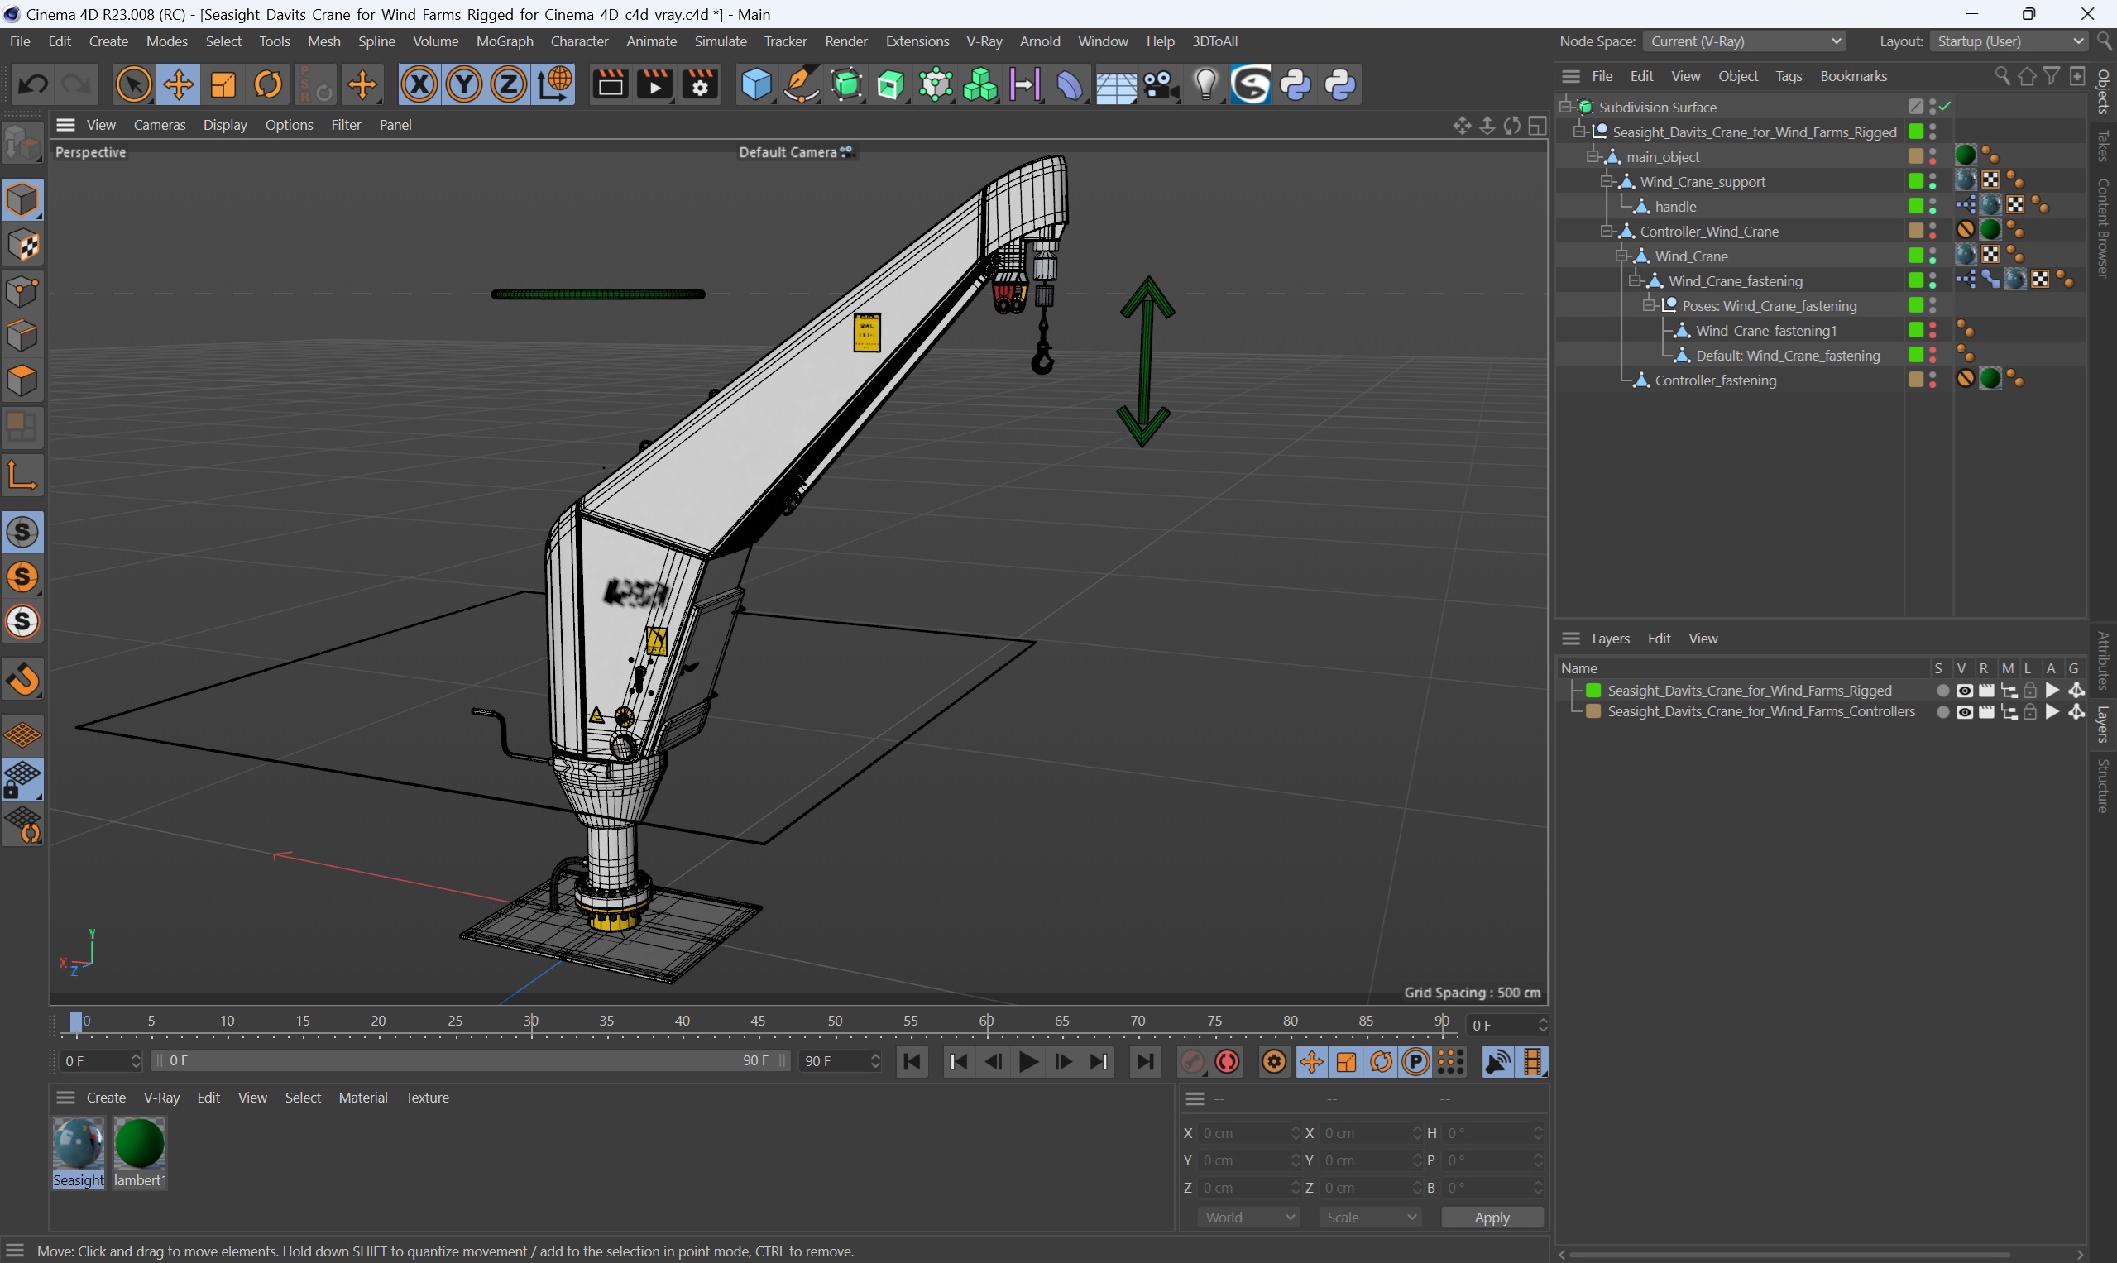Add a Cube primitive object
The width and height of the screenshot is (2117, 1263).
[756, 84]
